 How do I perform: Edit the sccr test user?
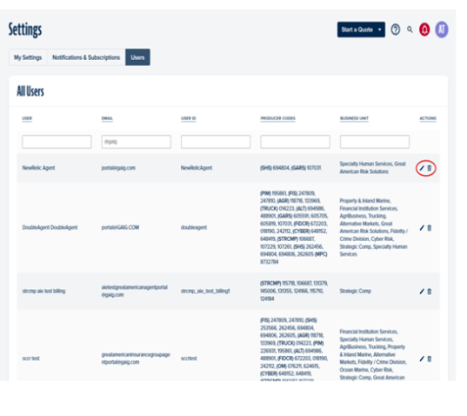tap(422, 359)
